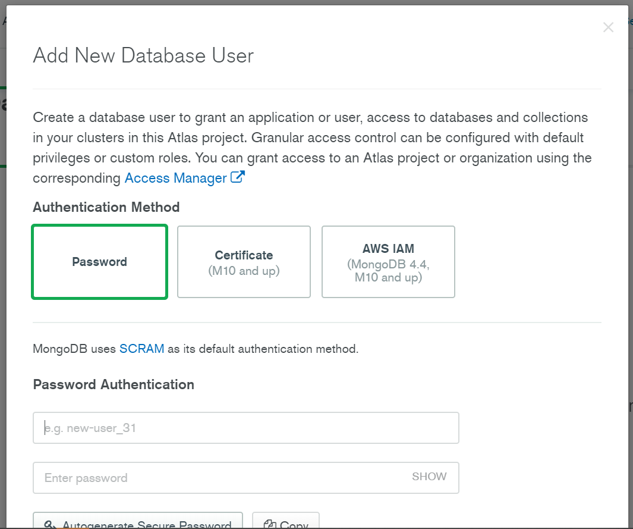This screenshot has width=633, height=529.
Task: Click the Add New Database User heading
Action: coord(143,55)
